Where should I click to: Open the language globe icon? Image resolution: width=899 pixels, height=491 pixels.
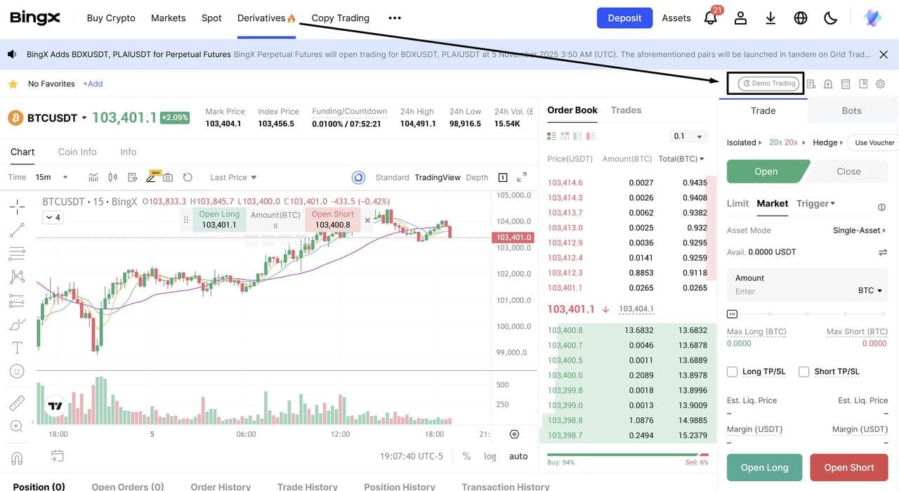click(801, 18)
